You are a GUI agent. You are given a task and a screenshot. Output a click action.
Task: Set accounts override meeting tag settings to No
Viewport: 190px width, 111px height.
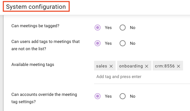[x=123, y=96]
